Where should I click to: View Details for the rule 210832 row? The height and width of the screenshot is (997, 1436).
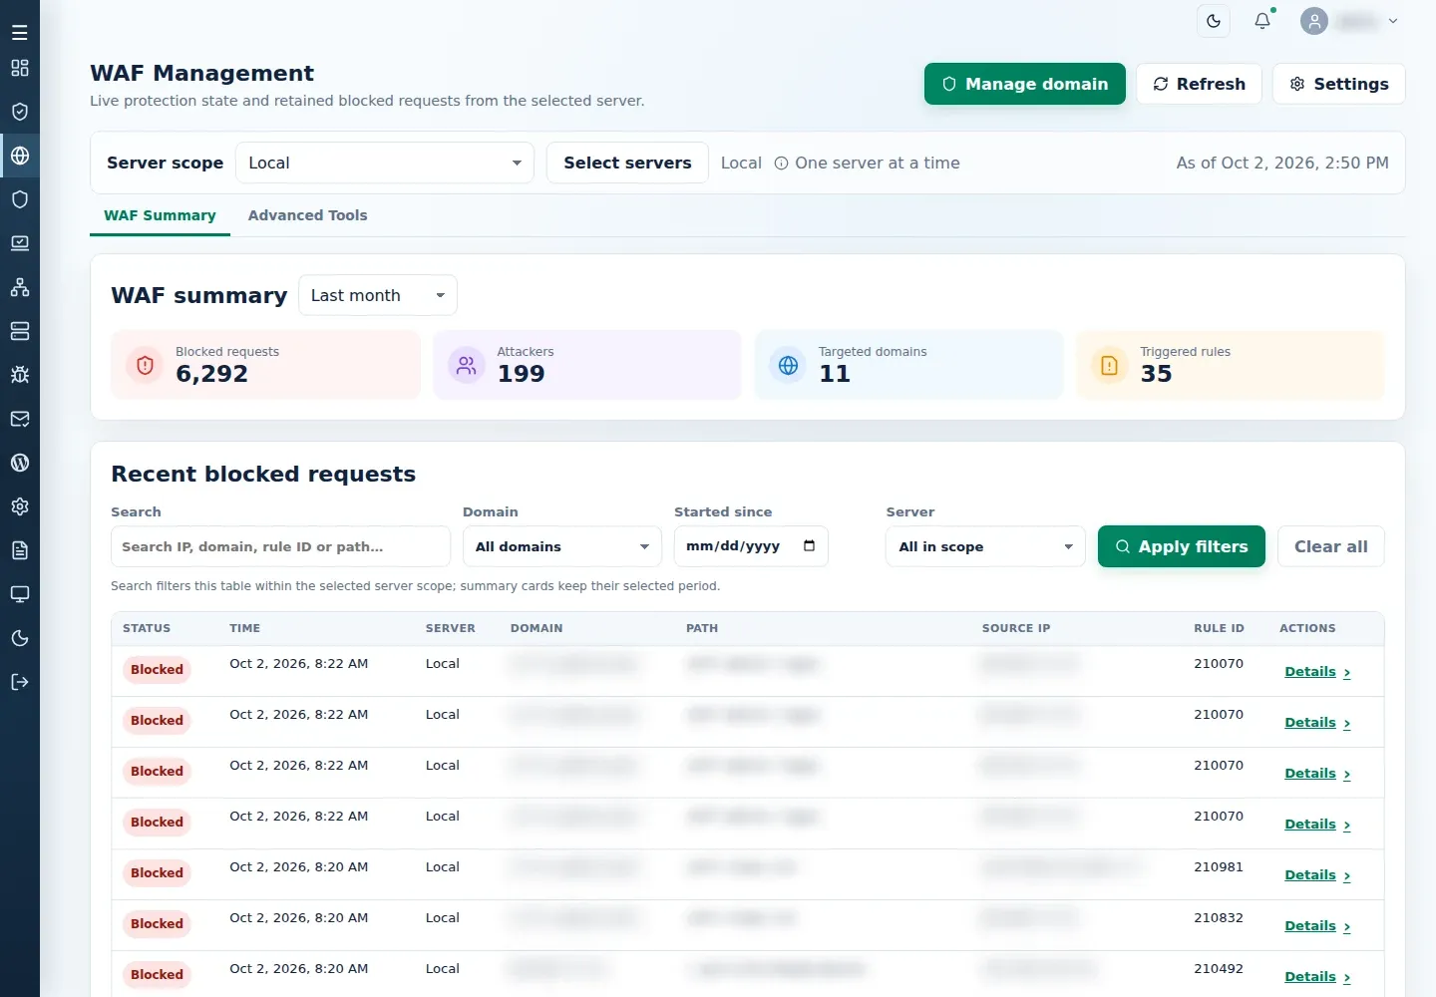(1317, 926)
